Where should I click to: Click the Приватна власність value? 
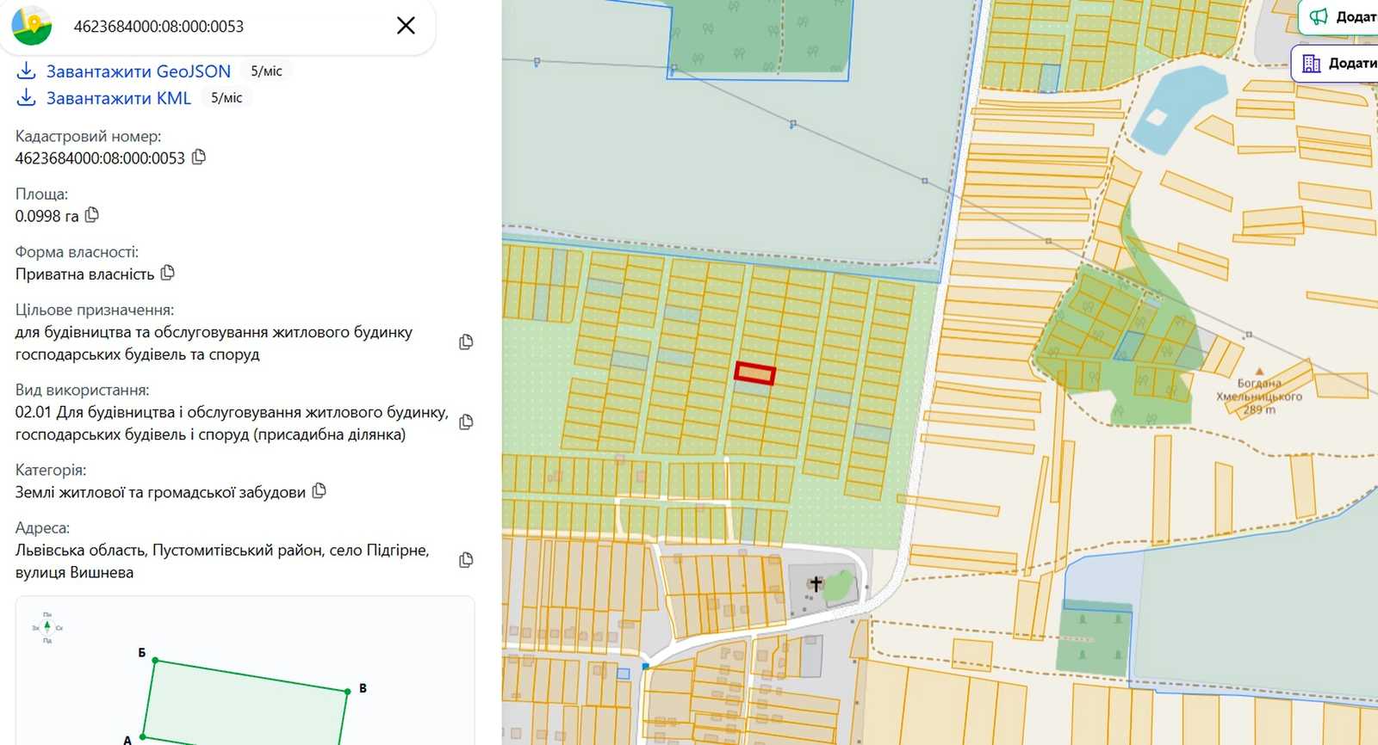[x=84, y=274]
